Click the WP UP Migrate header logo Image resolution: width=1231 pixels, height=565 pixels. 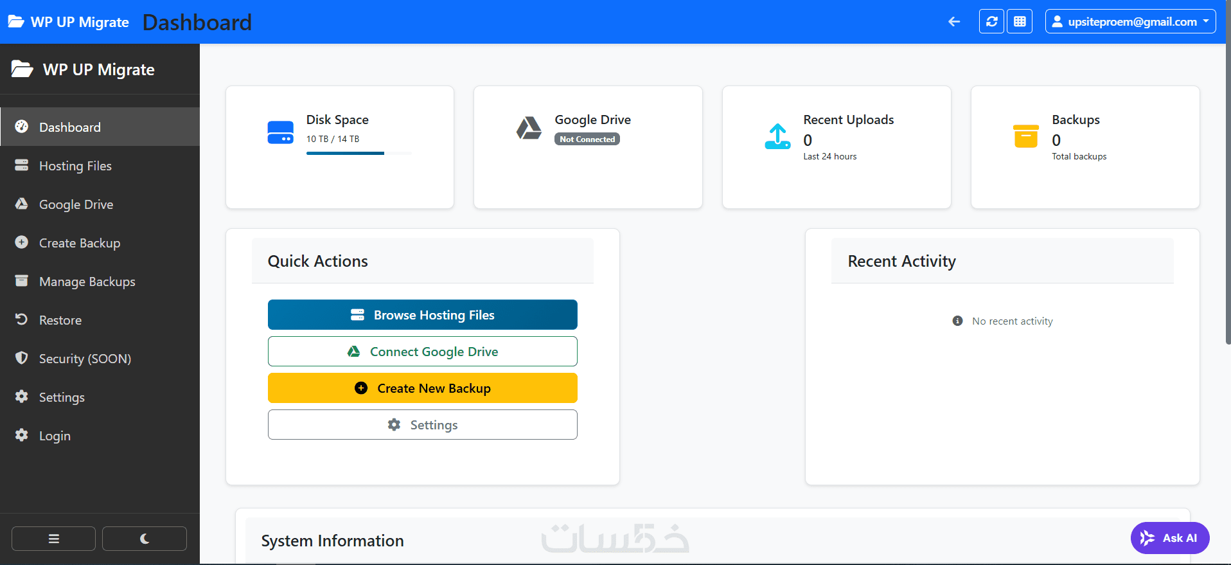pos(68,22)
